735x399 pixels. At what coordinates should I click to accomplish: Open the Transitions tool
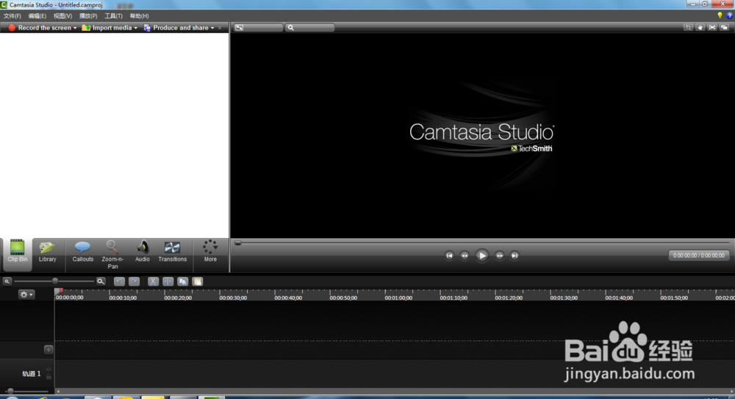172,254
